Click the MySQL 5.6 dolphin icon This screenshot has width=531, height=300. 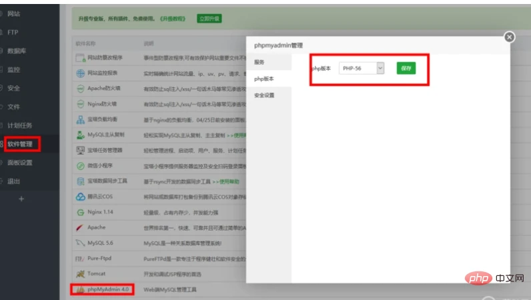(x=80, y=243)
